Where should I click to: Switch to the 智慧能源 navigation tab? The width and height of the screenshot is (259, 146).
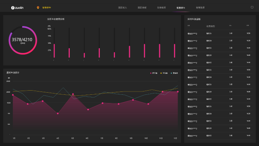(200, 8)
